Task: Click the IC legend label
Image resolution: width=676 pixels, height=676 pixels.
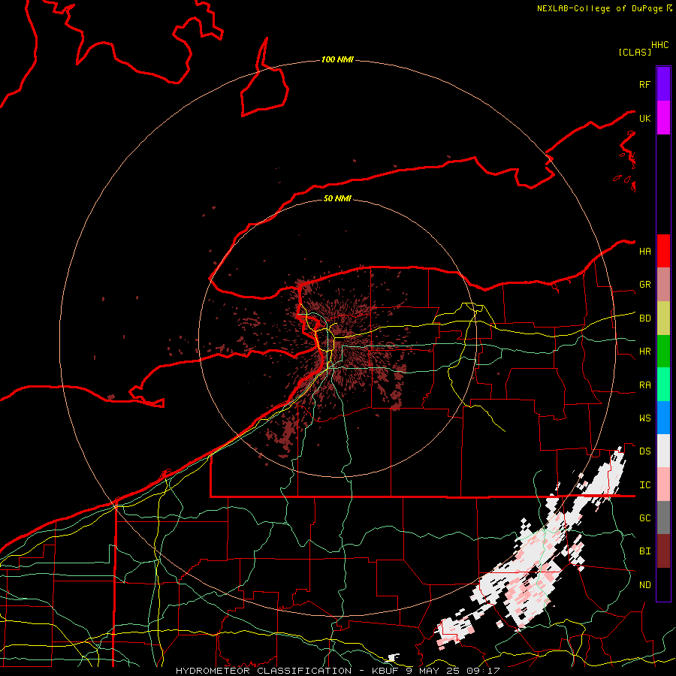Action: pyautogui.click(x=644, y=485)
